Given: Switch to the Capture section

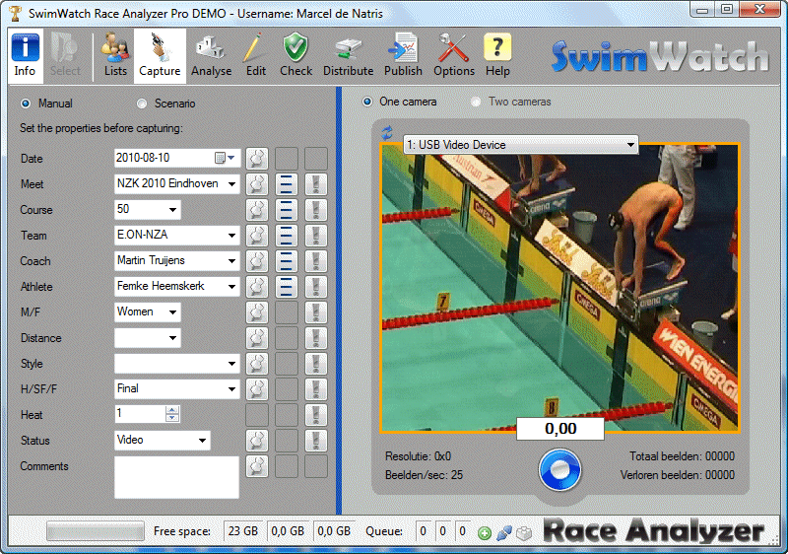Looking at the screenshot, I should [x=160, y=55].
